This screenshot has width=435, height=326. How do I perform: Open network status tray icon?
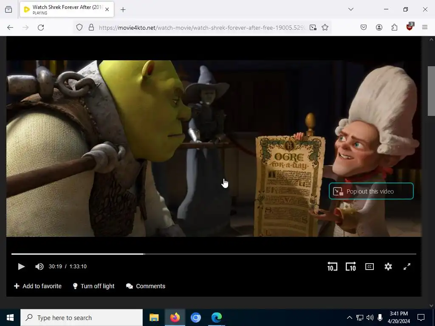pos(360,318)
